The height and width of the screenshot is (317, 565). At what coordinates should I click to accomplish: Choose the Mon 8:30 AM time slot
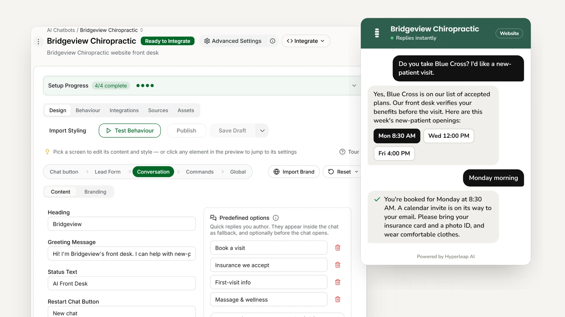point(397,136)
